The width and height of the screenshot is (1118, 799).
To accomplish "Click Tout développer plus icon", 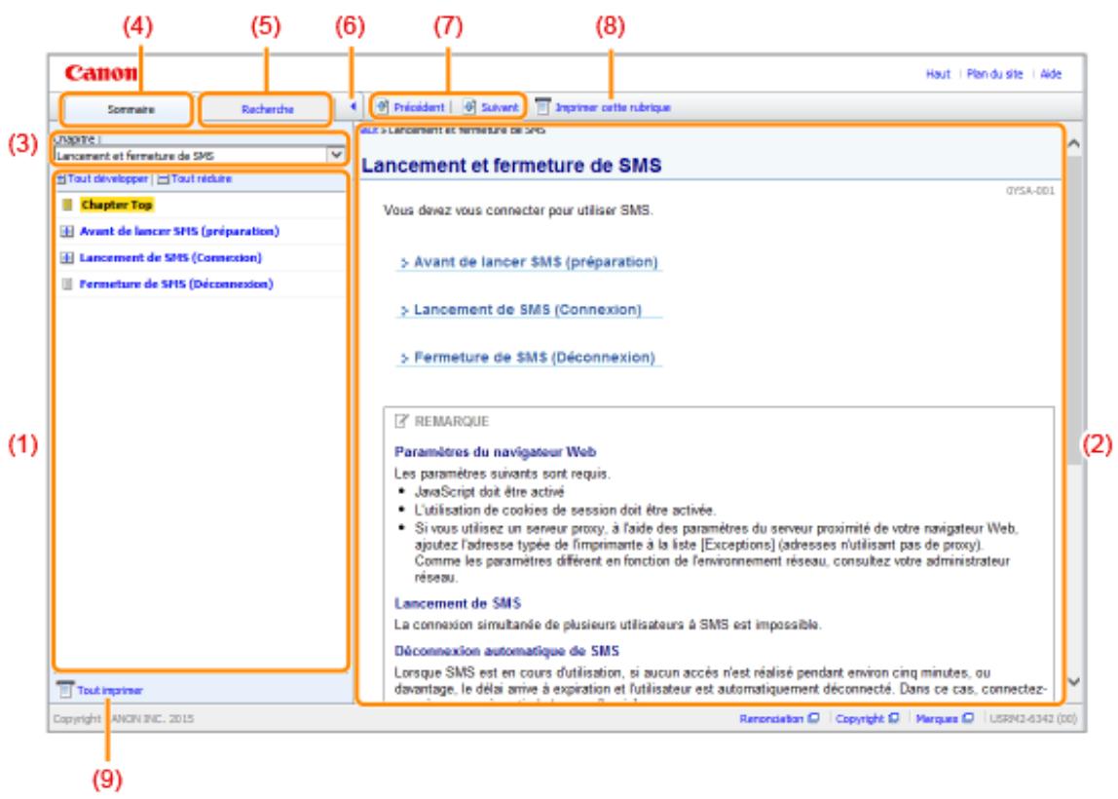I will pos(61,179).
